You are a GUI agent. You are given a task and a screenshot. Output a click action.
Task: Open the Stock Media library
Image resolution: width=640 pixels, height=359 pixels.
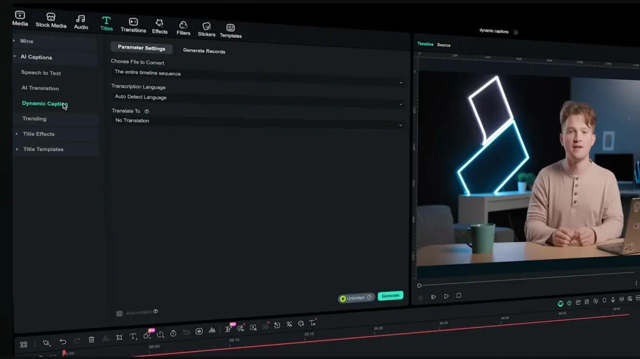point(50,19)
